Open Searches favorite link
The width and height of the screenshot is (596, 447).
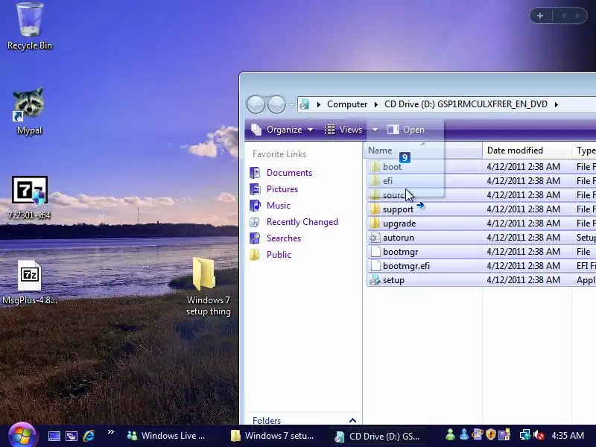284,238
